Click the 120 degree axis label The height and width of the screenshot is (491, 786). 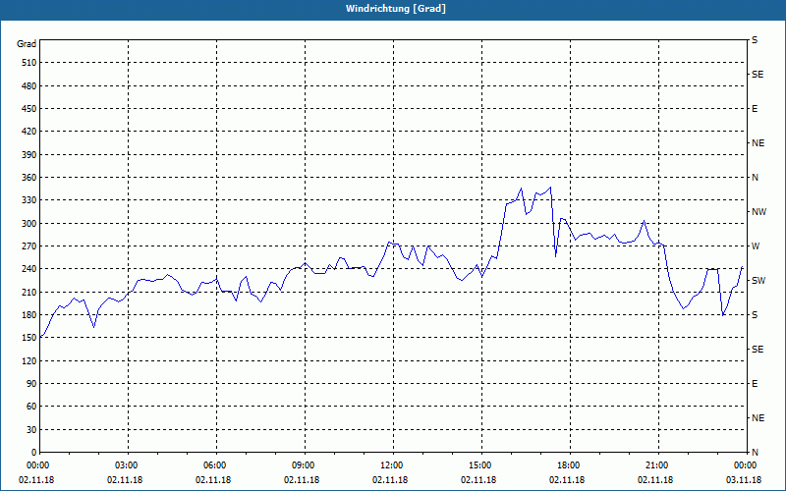(x=29, y=360)
